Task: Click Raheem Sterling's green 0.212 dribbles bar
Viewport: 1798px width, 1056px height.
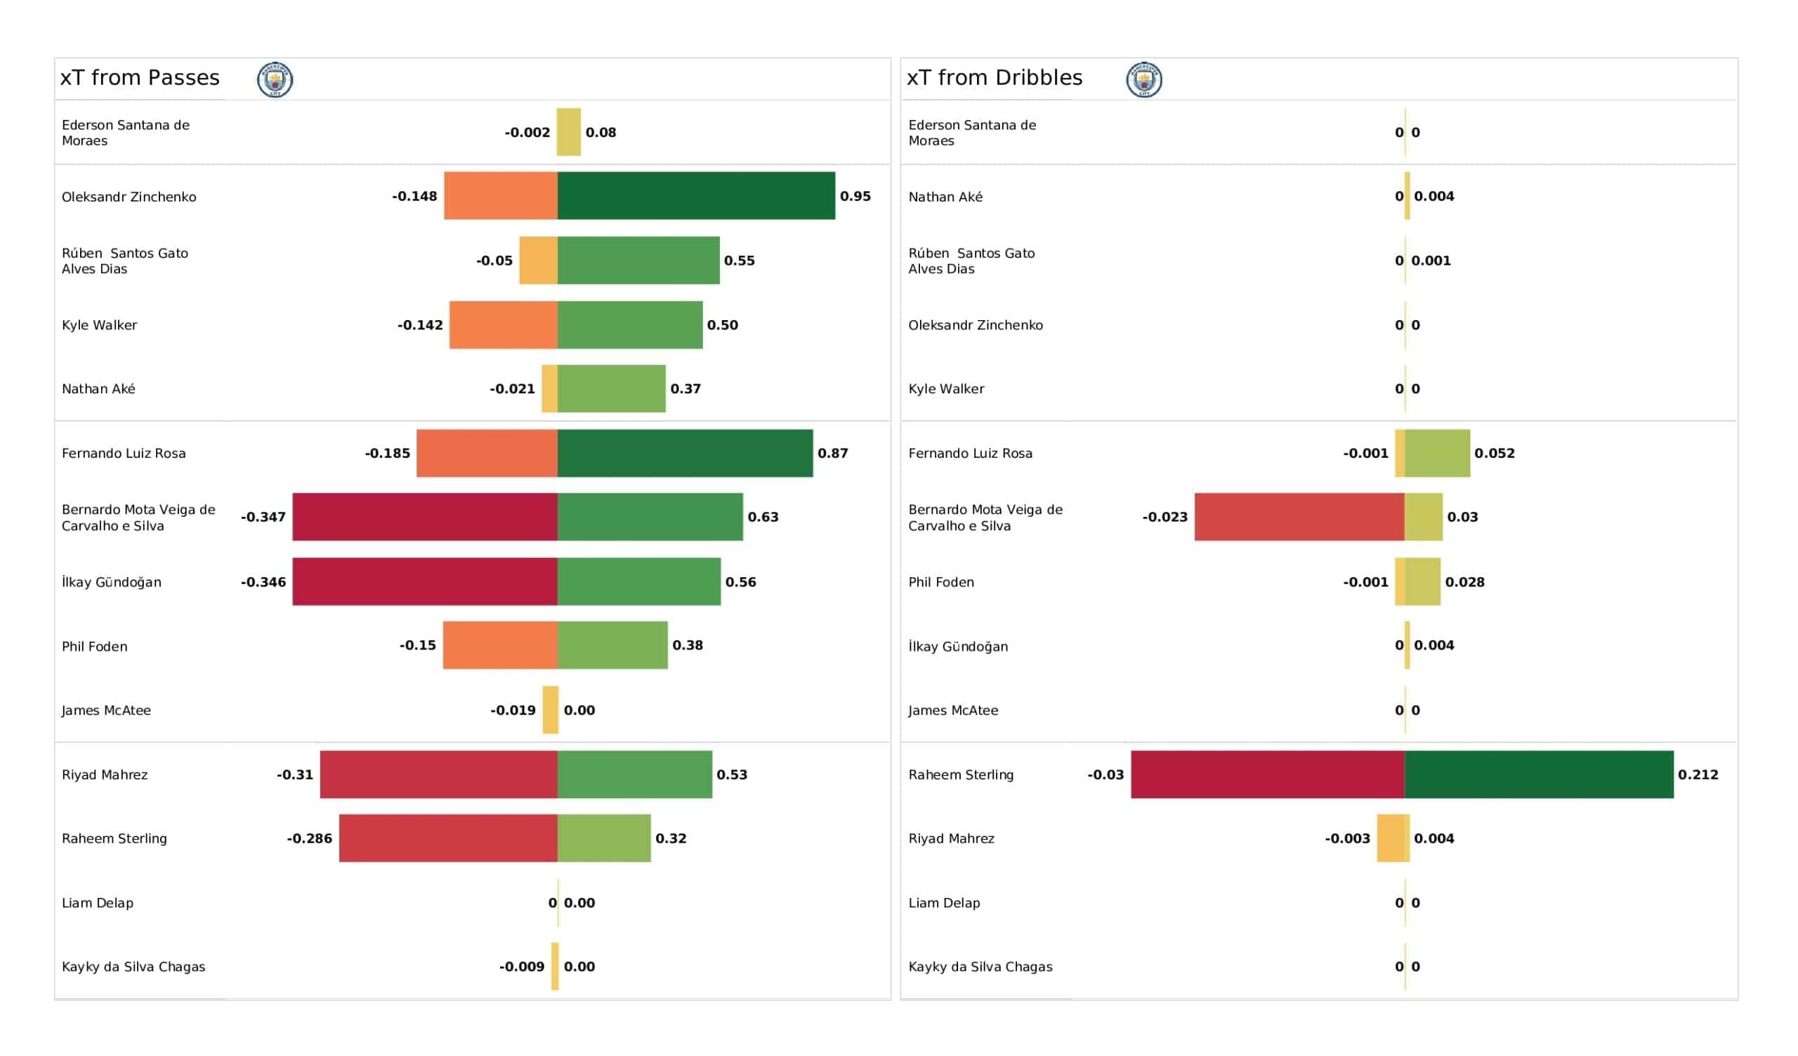Action: pyautogui.click(x=1538, y=774)
